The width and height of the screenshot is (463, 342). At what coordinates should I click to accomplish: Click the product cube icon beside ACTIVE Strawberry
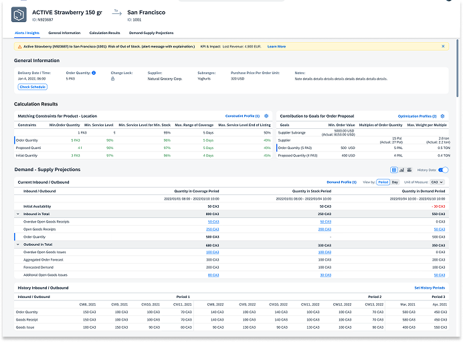pyautogui.click(x=19, y=15)
